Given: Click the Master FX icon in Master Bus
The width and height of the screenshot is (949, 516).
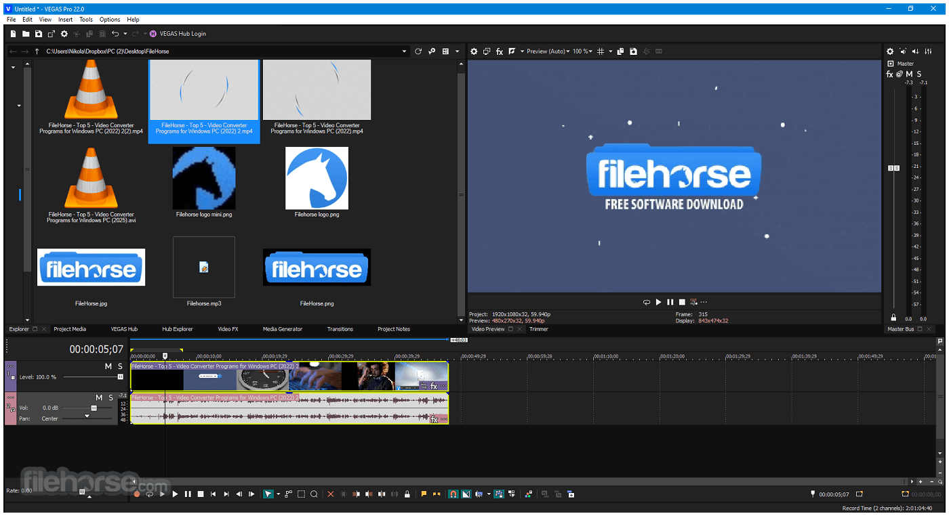Looking at the screenshot, I should click(x=890, y=74).
